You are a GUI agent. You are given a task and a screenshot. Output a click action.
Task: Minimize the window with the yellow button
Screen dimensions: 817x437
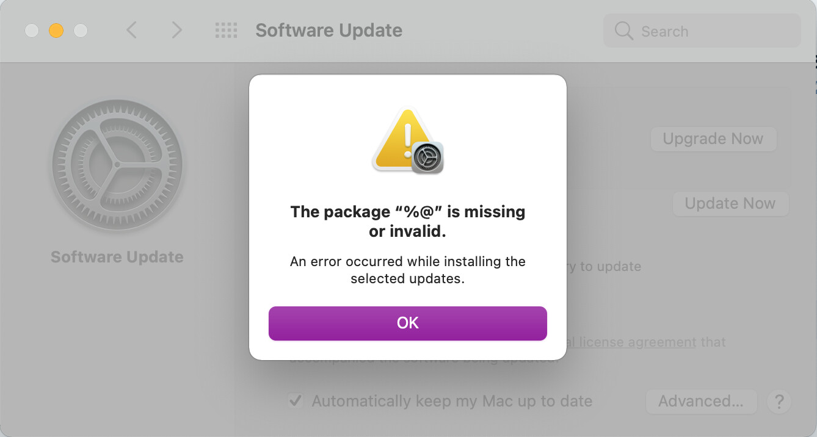[56, 30]
